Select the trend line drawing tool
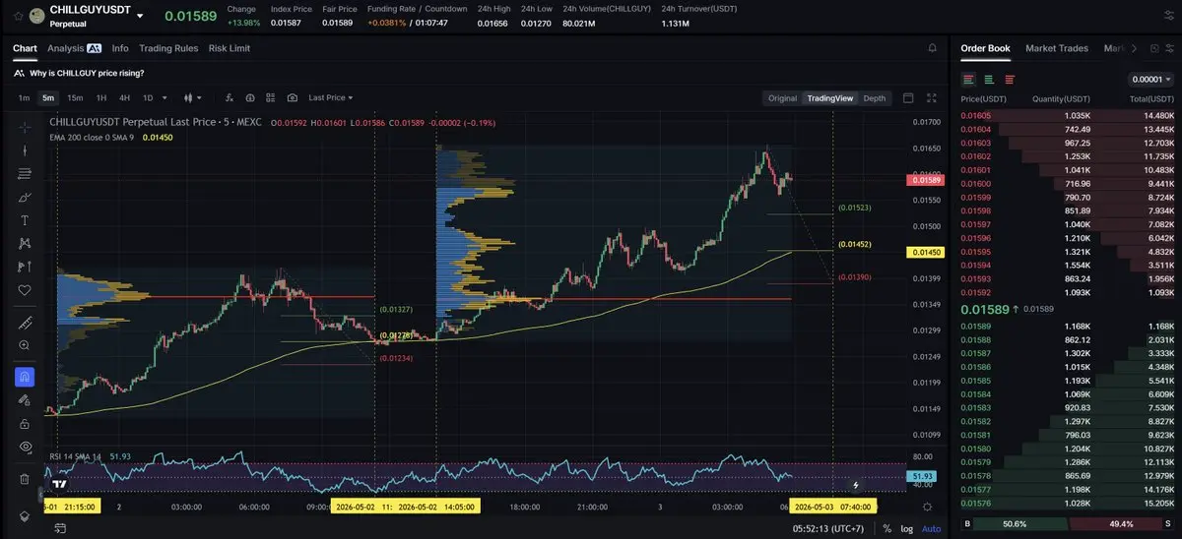This screenshot has width=1182, height=539. coord(25,150)
